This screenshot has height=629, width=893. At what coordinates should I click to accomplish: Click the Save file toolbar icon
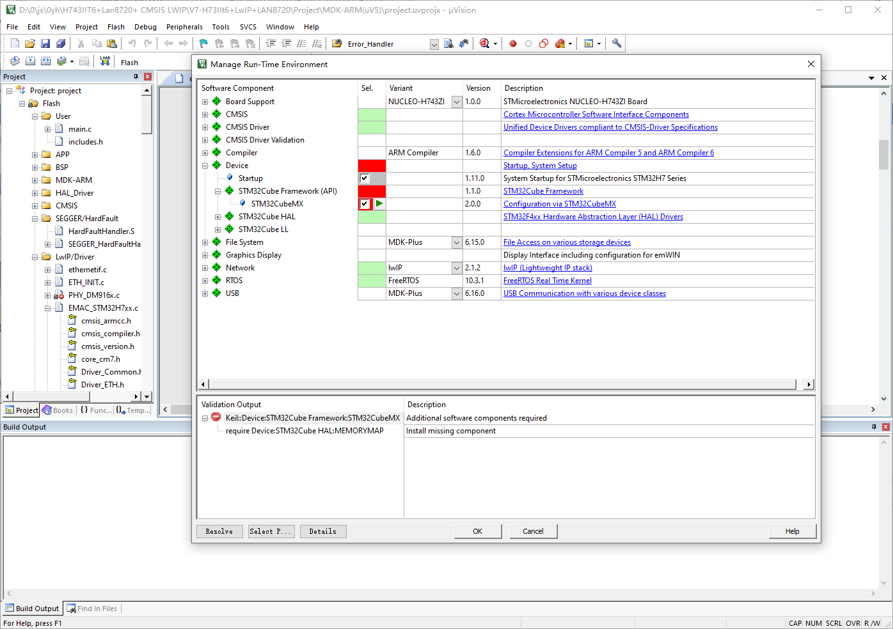[45, 43]
